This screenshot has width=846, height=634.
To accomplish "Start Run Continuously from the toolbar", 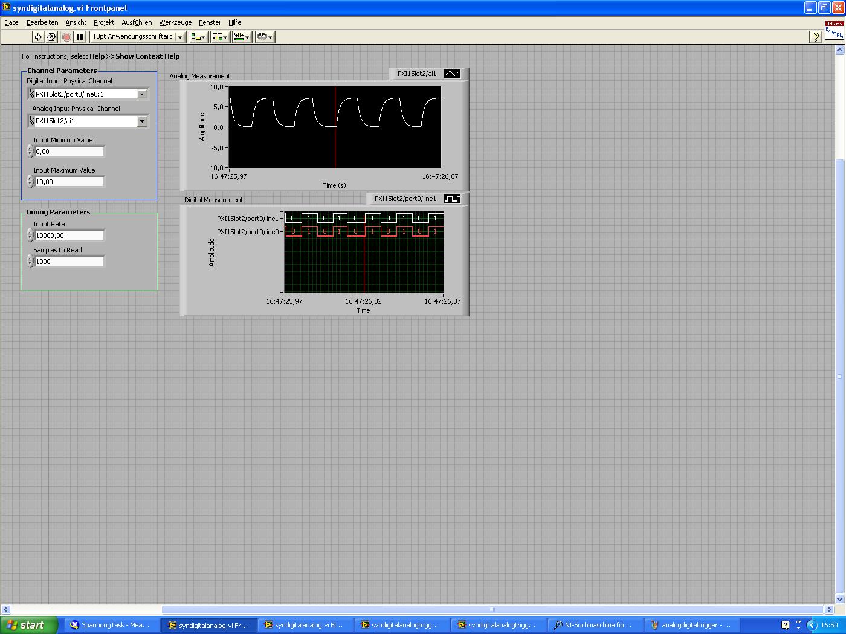I will pyautogui.click(x=51, y=37).
